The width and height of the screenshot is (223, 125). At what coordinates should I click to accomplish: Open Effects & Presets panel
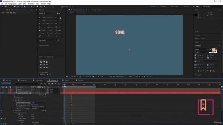pyautogui.click(x=200, y=39)
